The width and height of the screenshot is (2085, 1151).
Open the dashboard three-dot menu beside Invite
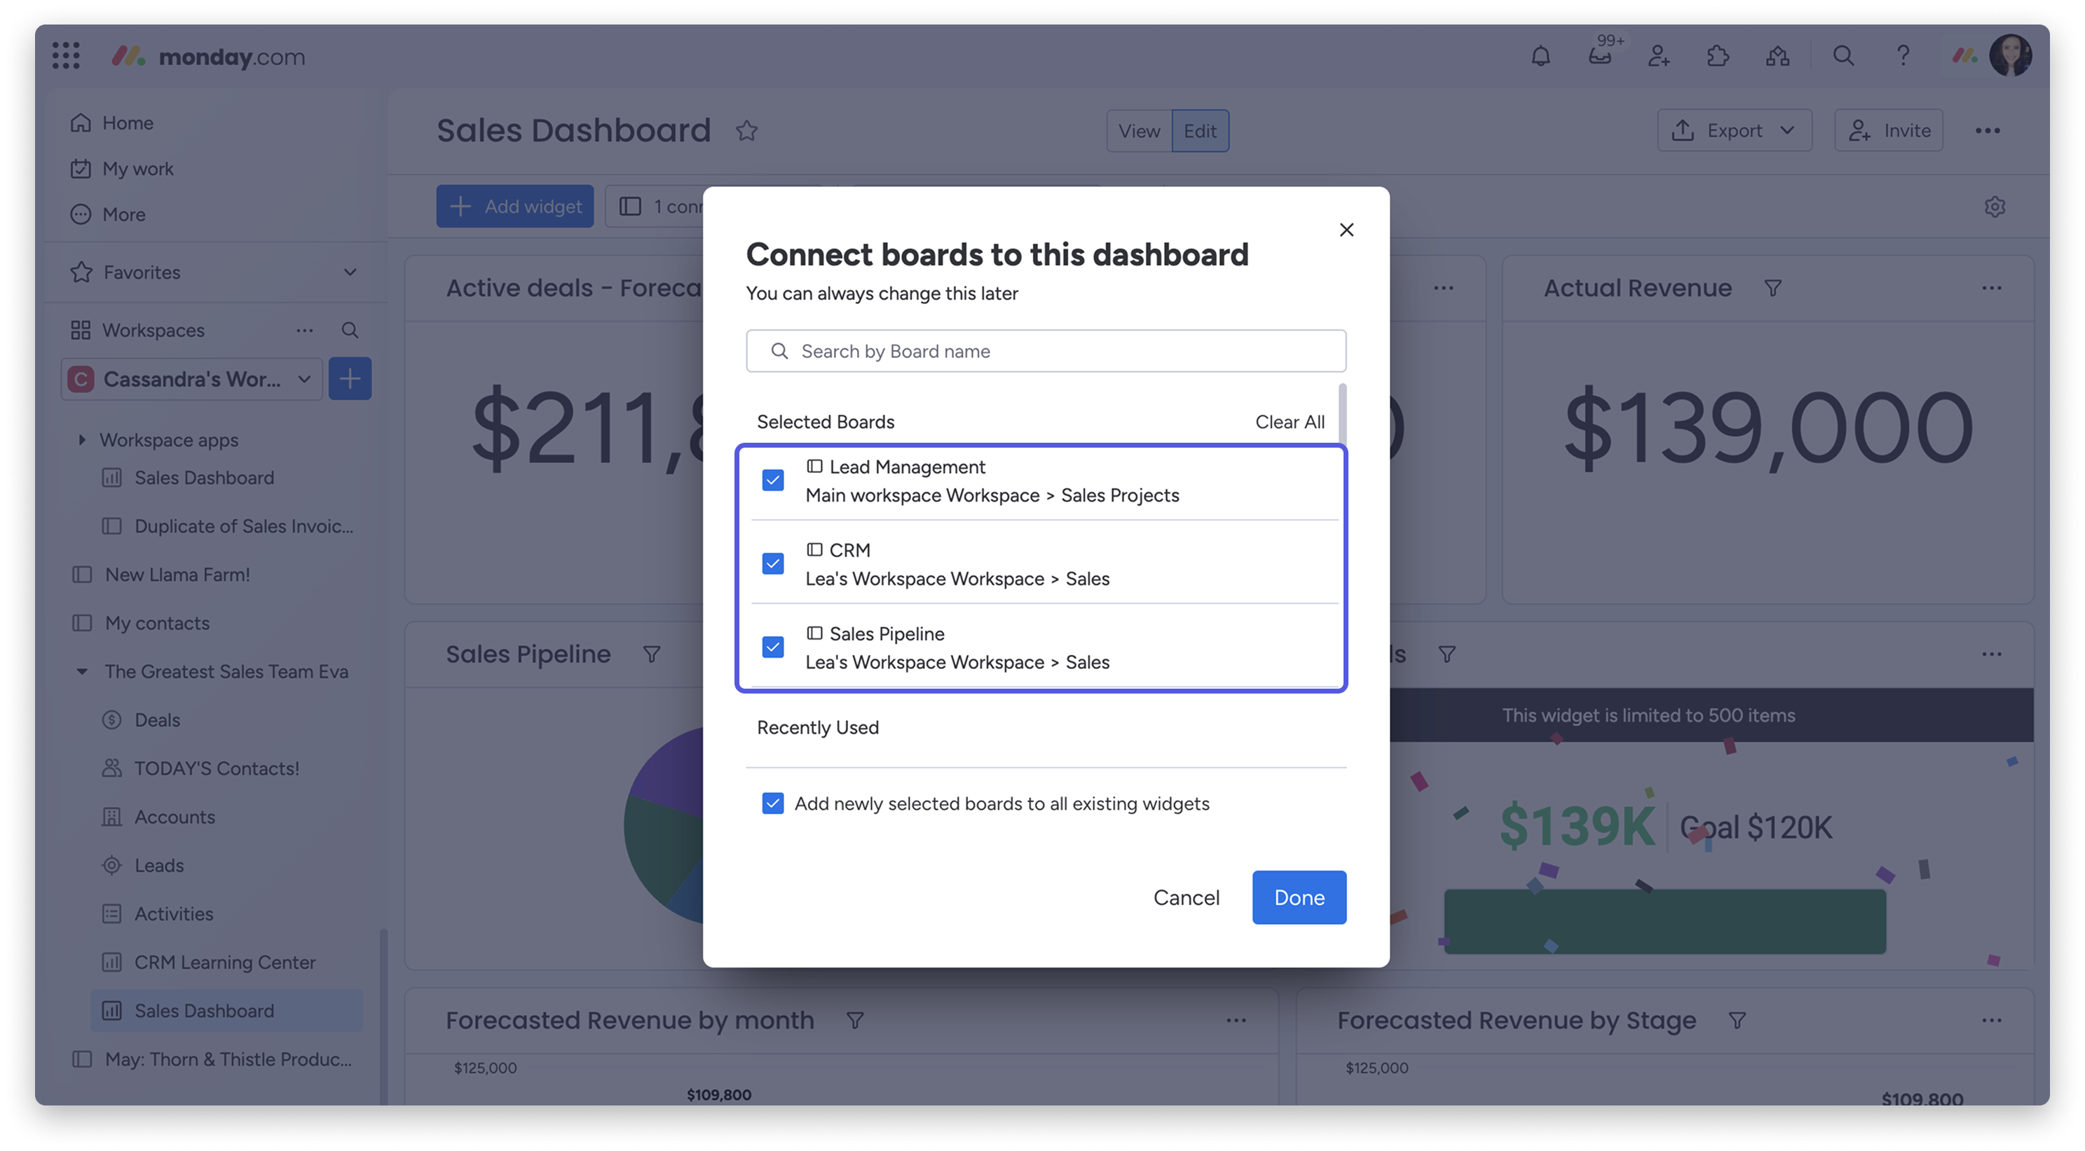pos(1987,130)
